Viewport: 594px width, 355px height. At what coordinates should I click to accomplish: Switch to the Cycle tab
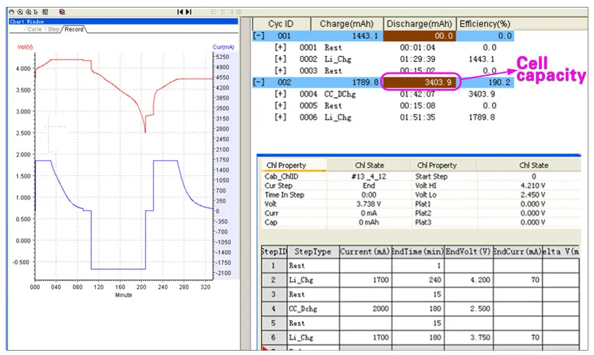tap(34, 29)
